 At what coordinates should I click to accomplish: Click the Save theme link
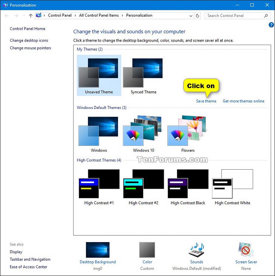pos(206,101)
